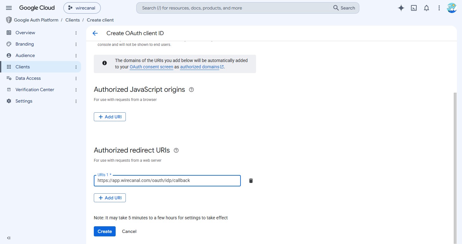Click the Clients grid icon
The width and height of the screenshot is (462, 244).
(x=9, y=67)
